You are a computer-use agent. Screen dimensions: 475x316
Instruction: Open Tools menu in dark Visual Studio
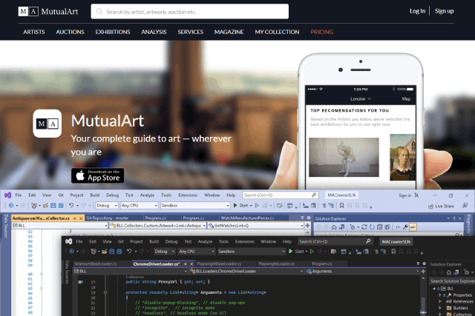(x=223, y=242)
